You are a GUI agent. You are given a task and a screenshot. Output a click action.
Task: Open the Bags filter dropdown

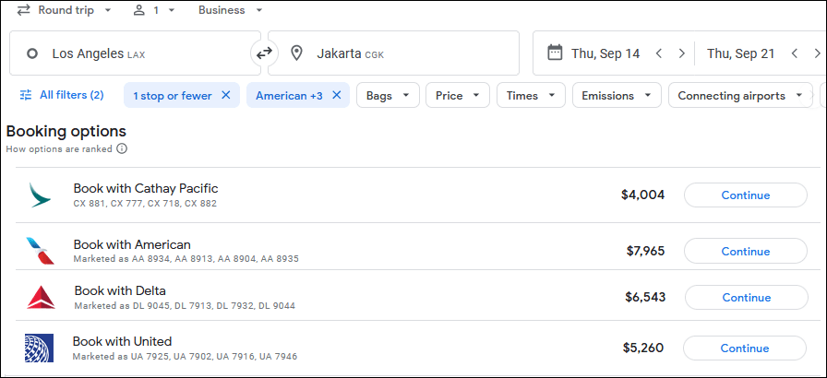(388, 95)
